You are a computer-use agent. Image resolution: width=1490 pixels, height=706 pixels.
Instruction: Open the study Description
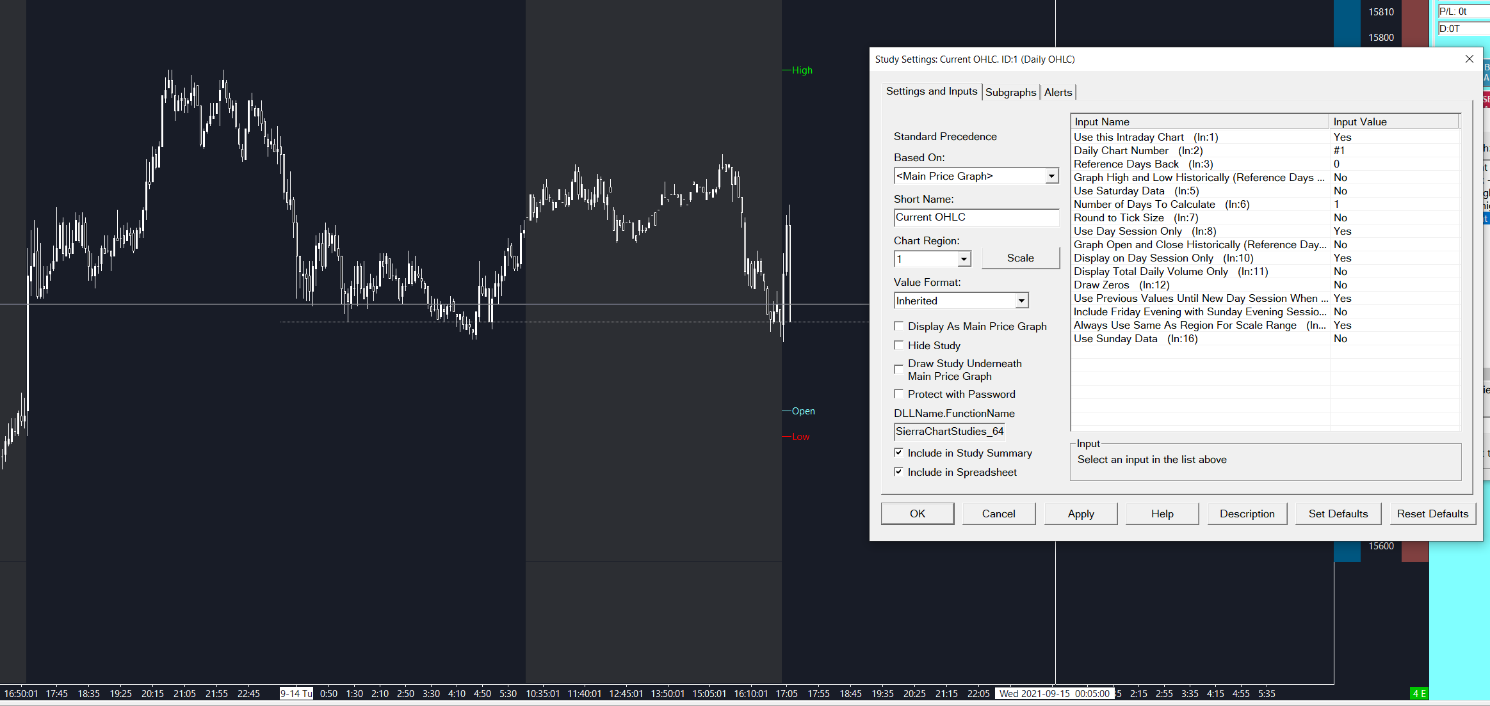1247,514
